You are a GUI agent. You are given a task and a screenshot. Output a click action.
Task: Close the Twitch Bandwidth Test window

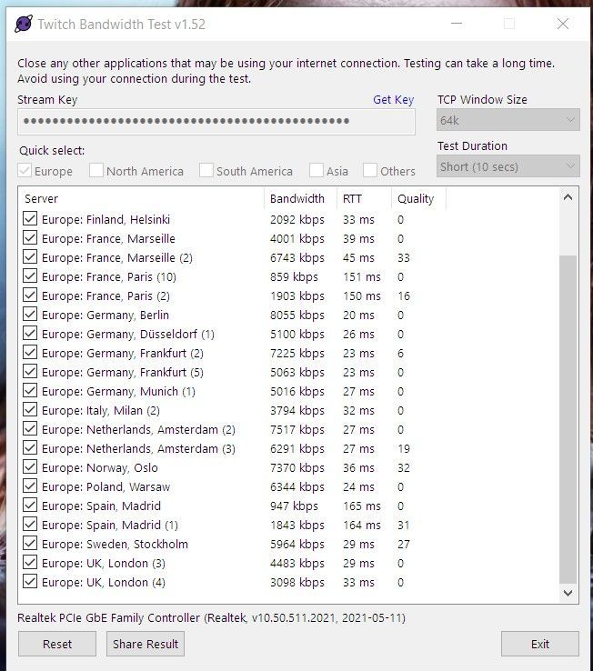pos(563,24)
